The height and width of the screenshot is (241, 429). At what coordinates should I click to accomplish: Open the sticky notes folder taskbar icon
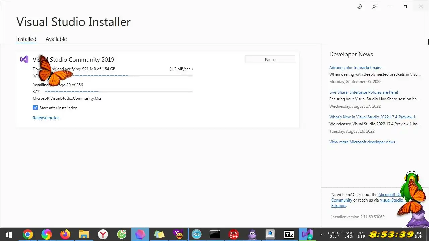tap(159, 234)
